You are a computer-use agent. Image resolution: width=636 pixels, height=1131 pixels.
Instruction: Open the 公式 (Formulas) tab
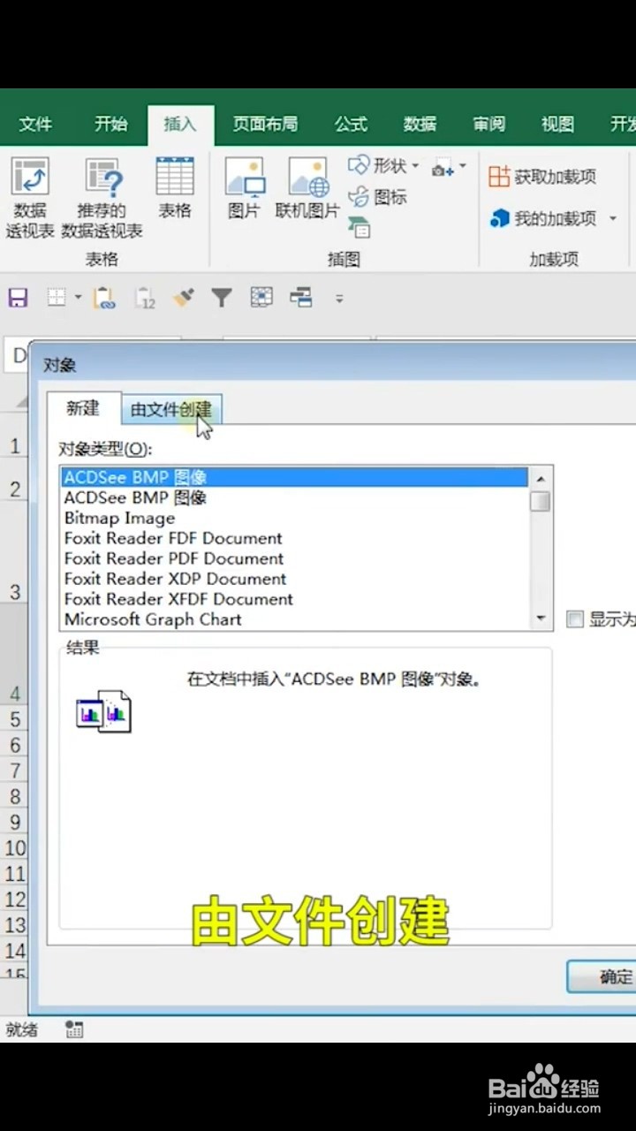click(x=351, y=125)
